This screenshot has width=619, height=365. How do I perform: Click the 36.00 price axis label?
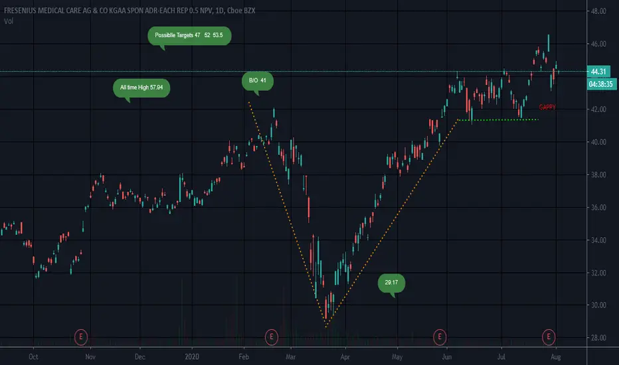[x=598, y=208]
